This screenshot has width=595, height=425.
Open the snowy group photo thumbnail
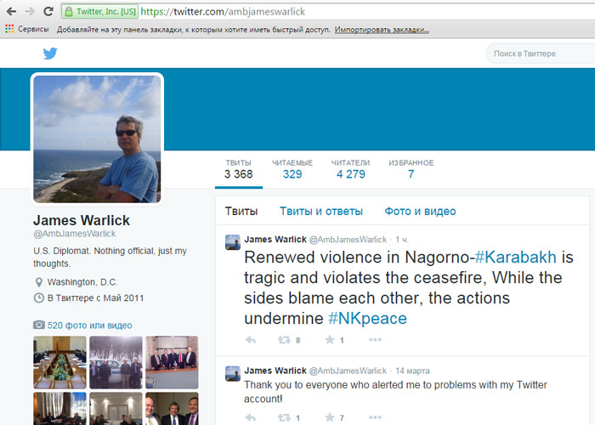pos(116,362)
